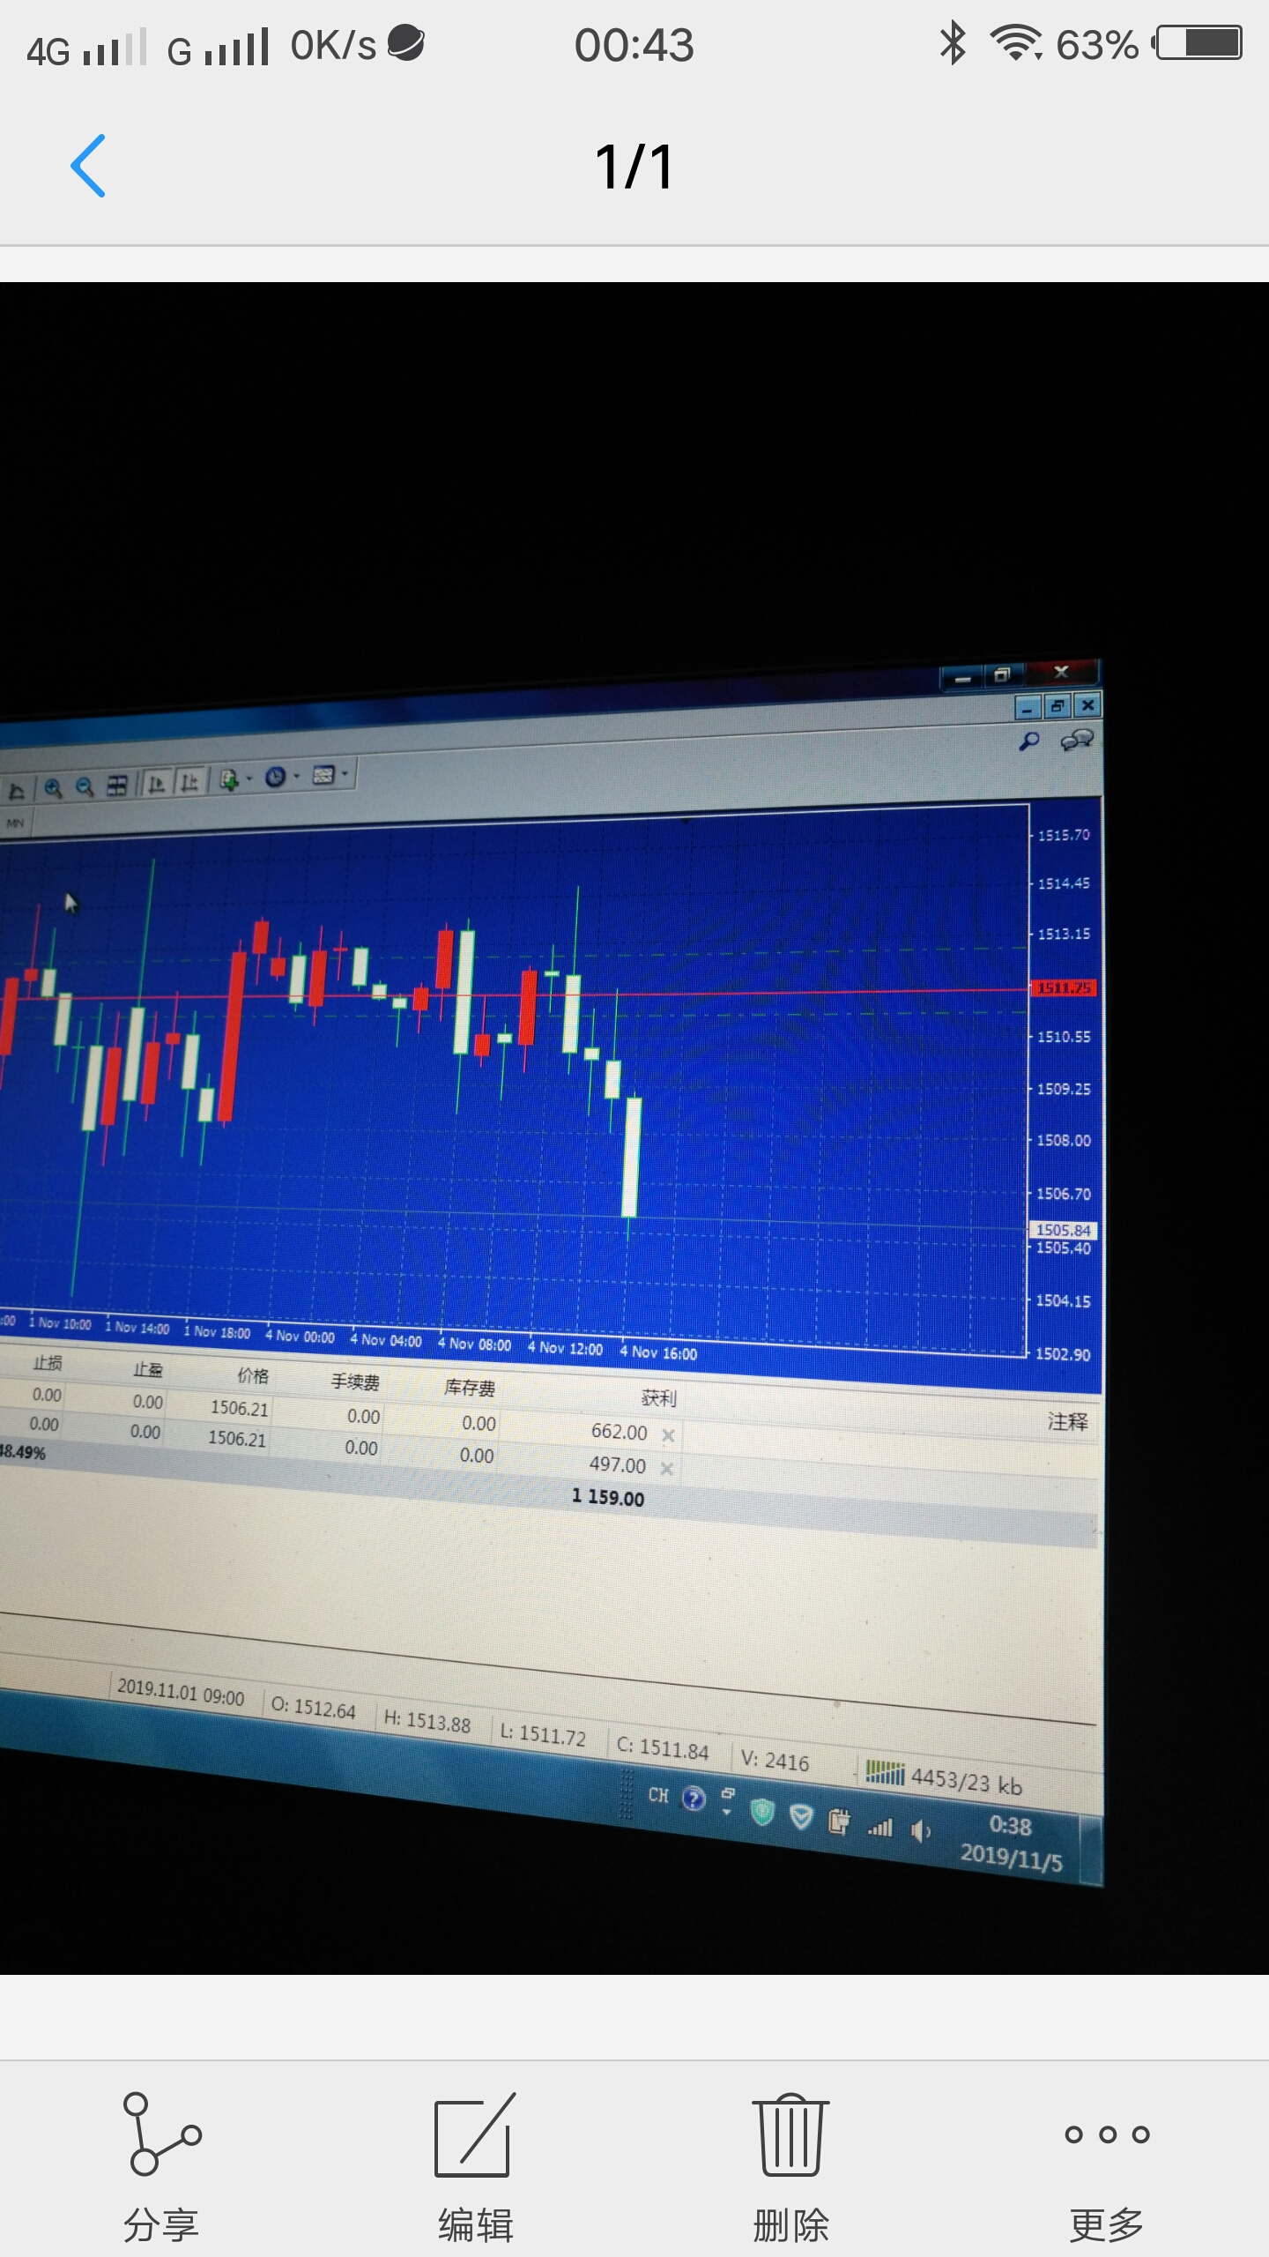Click the CH language indicator in taskbar
Screen dimensions: 1269x2257
coord(658,1795)
